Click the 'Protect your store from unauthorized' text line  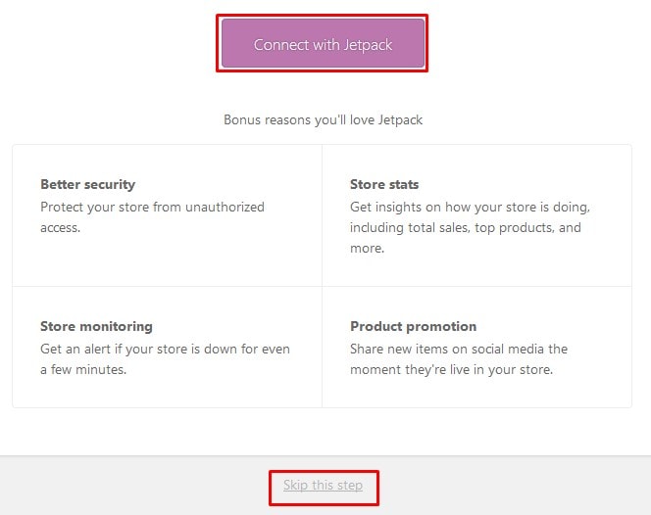click(152, 207)
